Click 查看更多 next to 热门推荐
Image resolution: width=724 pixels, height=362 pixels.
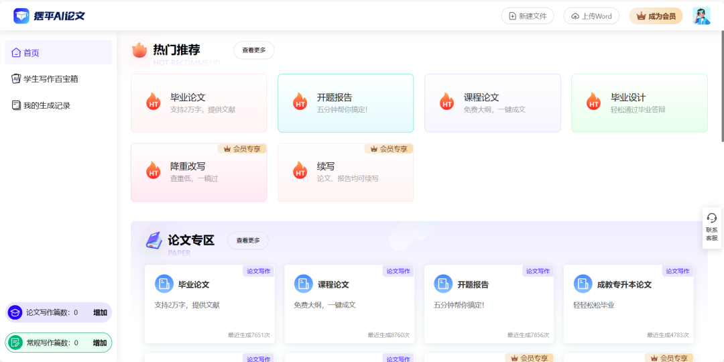[x=254, y=50]
